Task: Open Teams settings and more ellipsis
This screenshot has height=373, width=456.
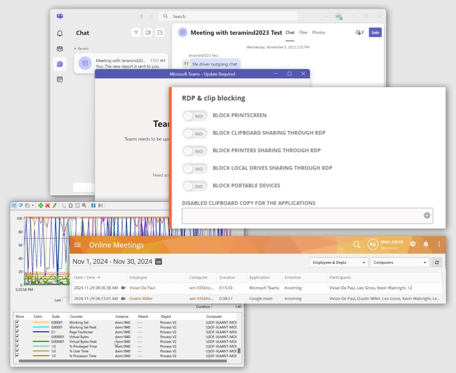Action: [x=326, y=16]
